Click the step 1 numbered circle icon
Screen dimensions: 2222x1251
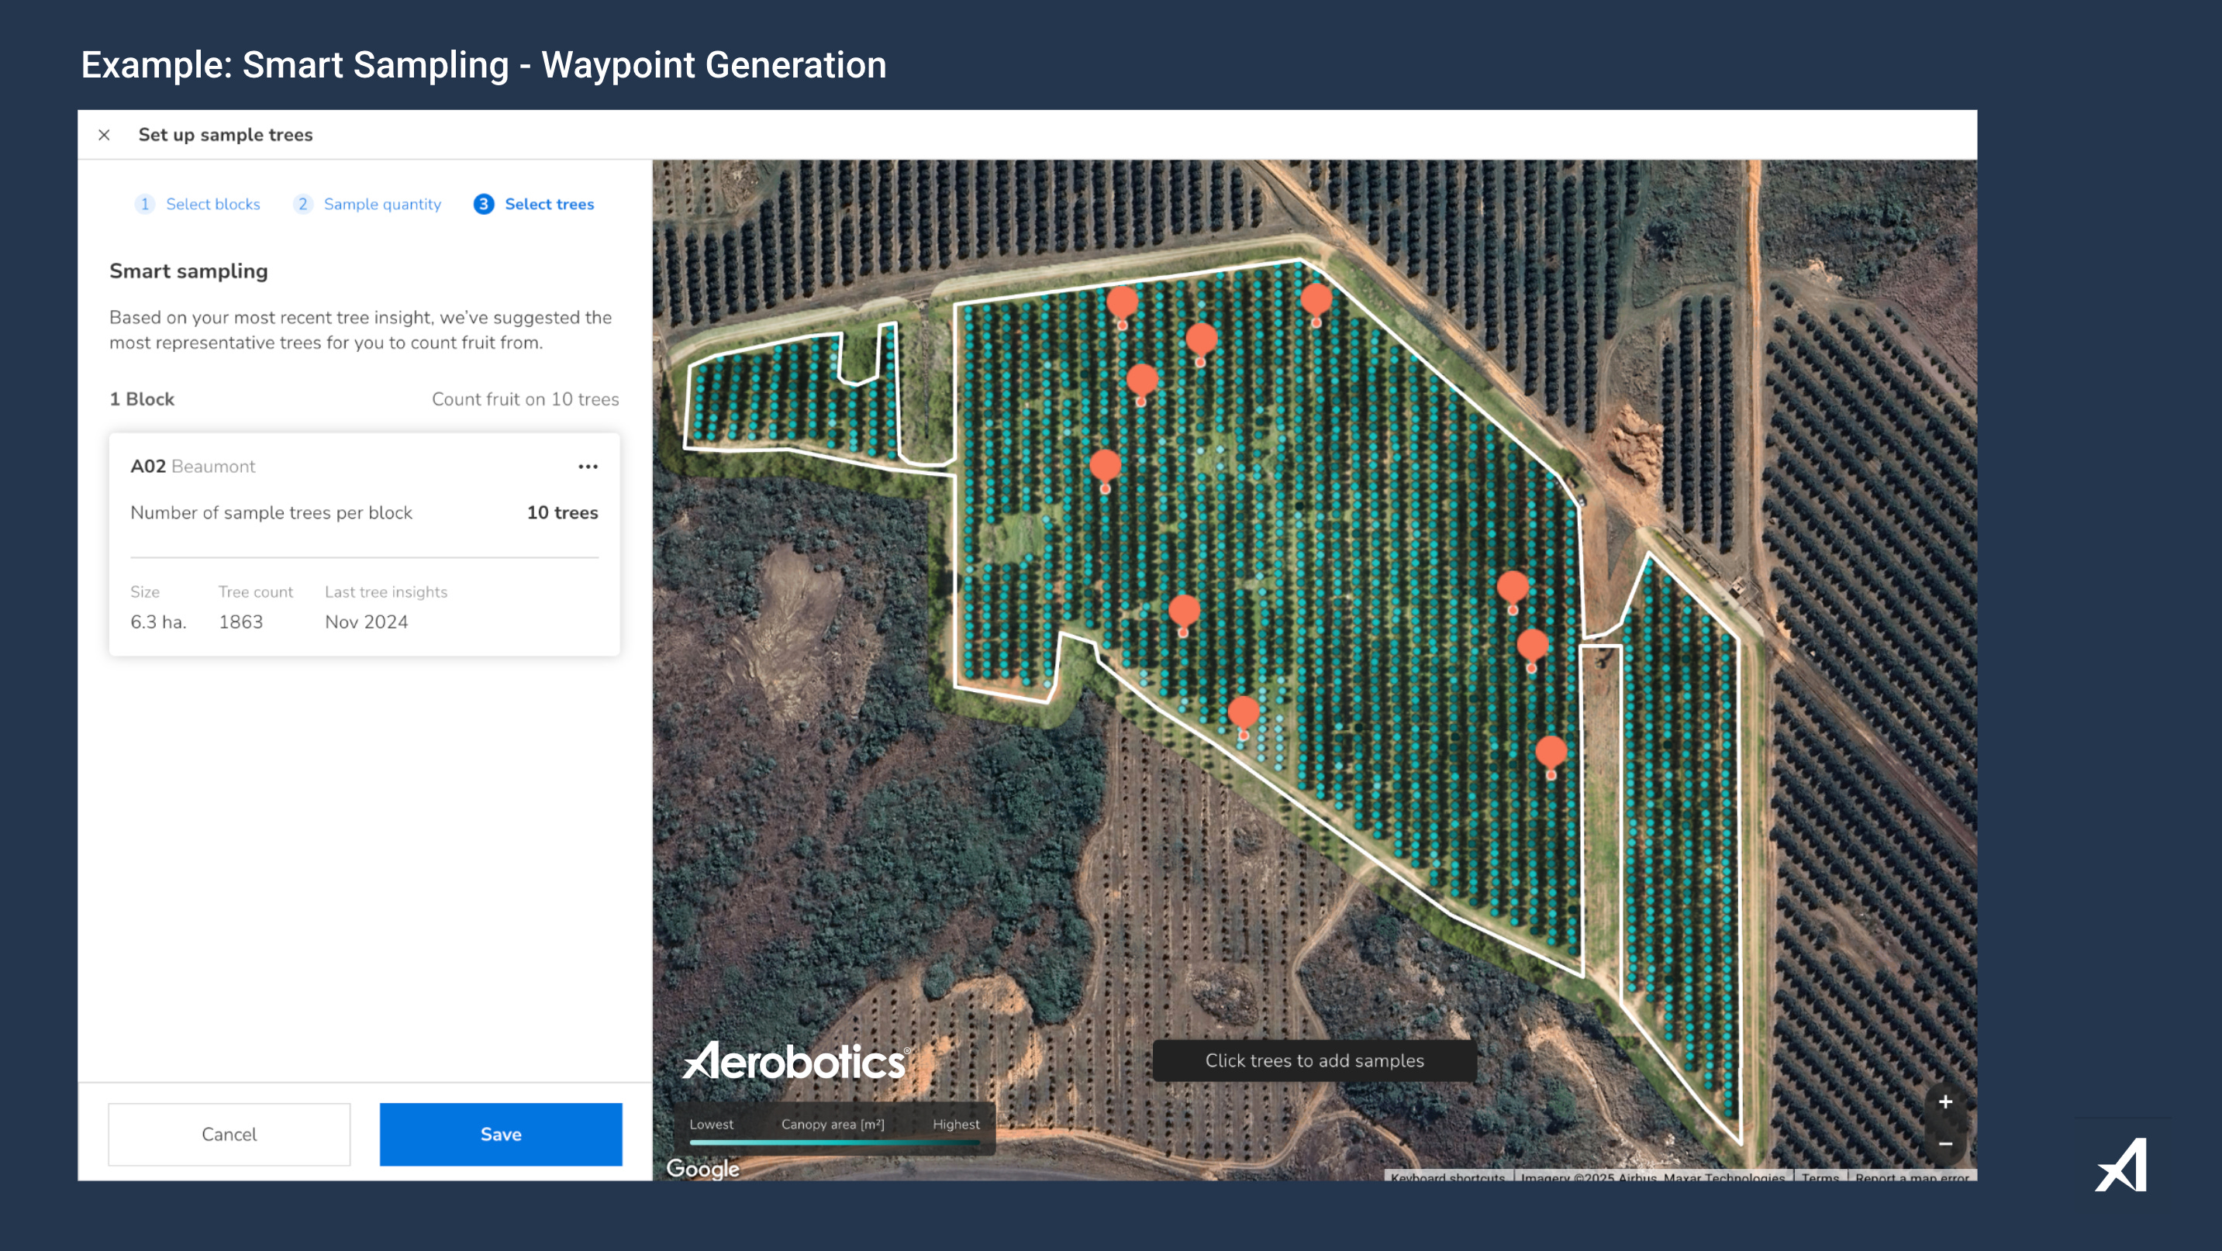point(144,205)
